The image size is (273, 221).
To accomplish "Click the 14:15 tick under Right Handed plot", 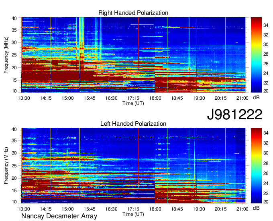I will pyautogui.click(x=46, y=98).
